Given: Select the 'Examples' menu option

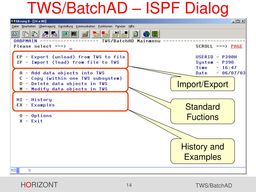Looking at the screenshot, I should (x=43, y=105).
